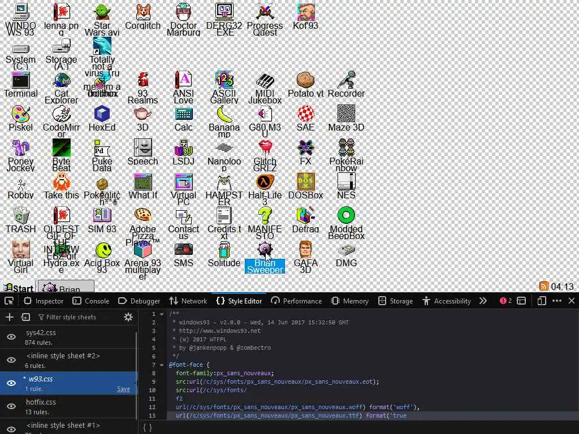579x434 pixels.
Task: Select the Brian Sweeper icon
Action: [x=265, y=258]
